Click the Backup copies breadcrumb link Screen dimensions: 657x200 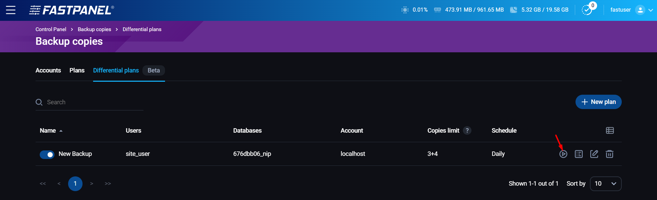[x=94, y=29]
